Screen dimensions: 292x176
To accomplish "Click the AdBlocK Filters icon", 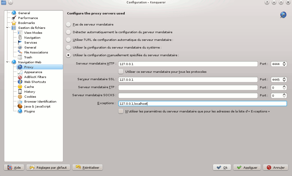I will click(20, 77).
